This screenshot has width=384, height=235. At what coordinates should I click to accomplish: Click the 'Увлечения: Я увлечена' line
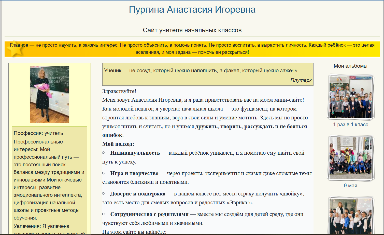coord(41,226)
